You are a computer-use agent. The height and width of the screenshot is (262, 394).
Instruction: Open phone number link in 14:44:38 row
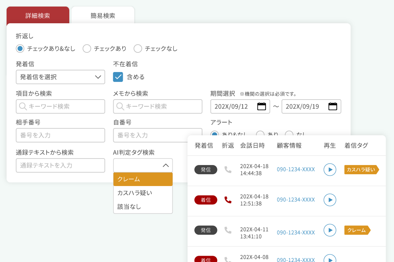click(295, 169)
